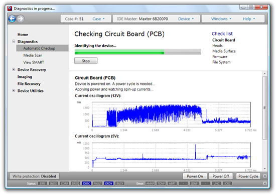Stop the running diagnostics

coord(86,60)
